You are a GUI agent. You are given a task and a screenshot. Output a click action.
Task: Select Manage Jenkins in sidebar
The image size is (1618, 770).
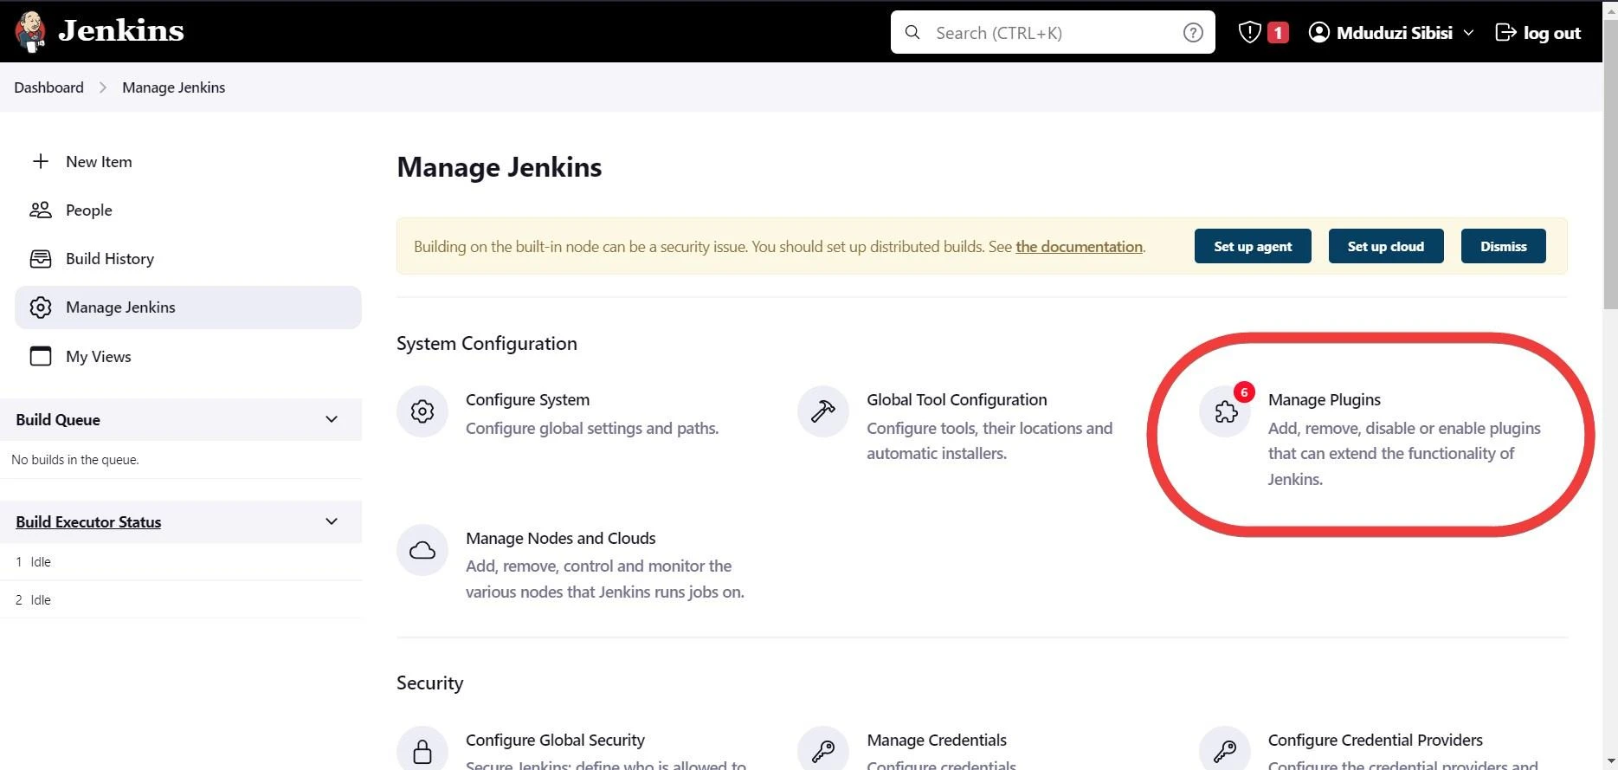click(188, 307)
